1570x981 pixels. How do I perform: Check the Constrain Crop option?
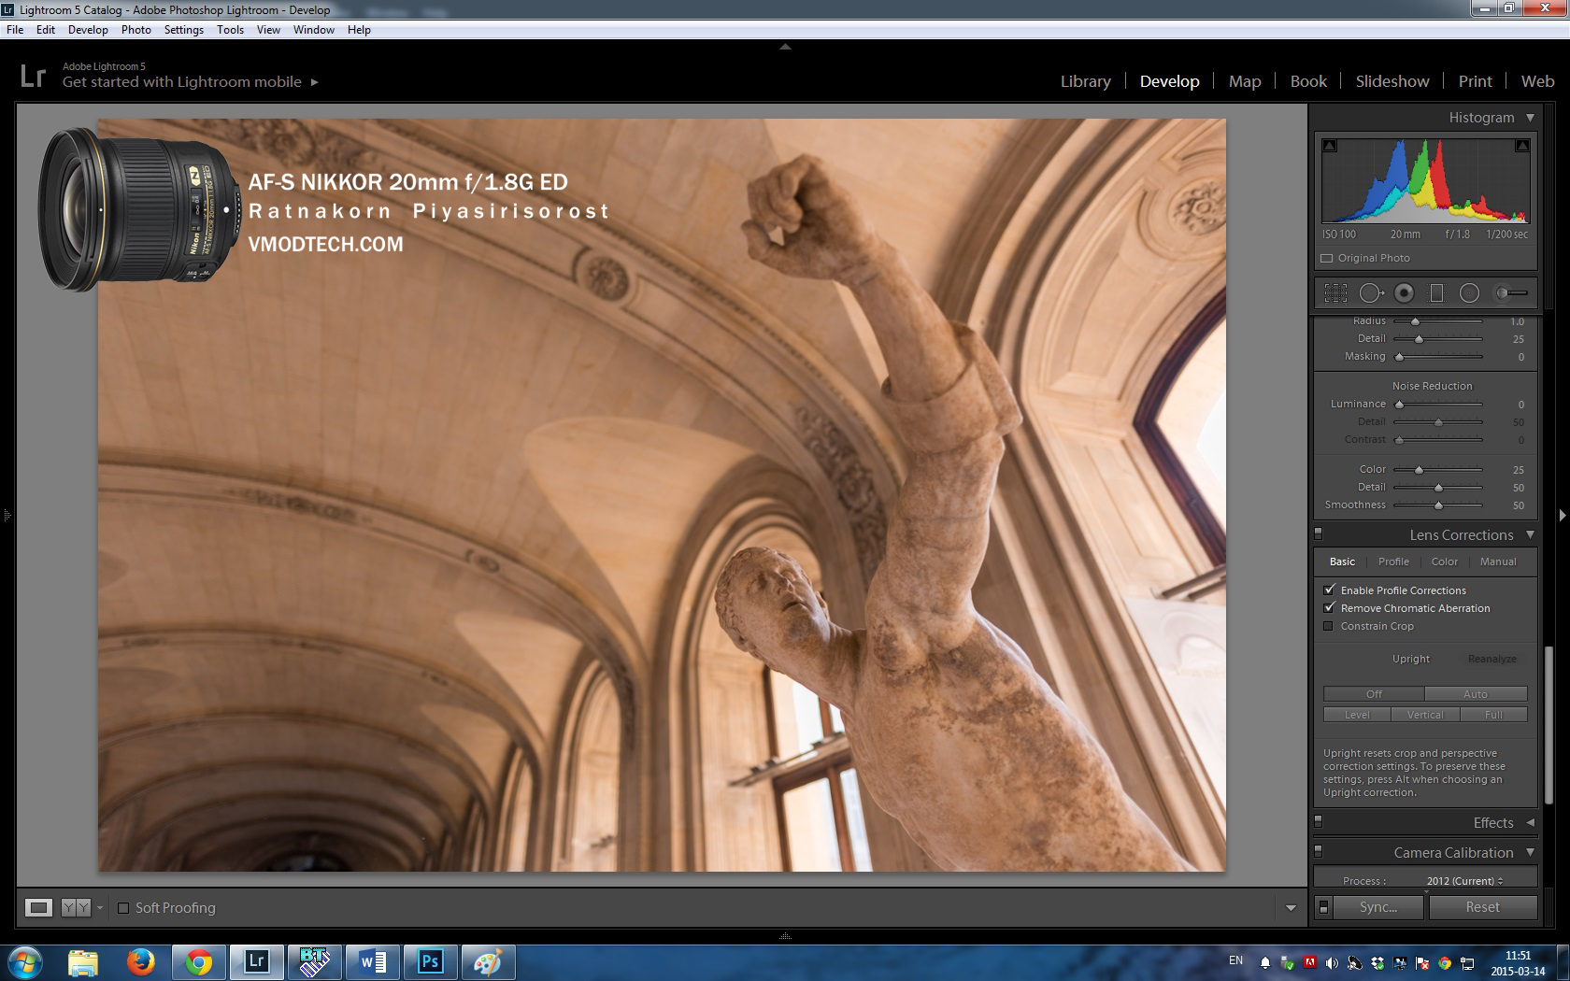pos(1329,626)
